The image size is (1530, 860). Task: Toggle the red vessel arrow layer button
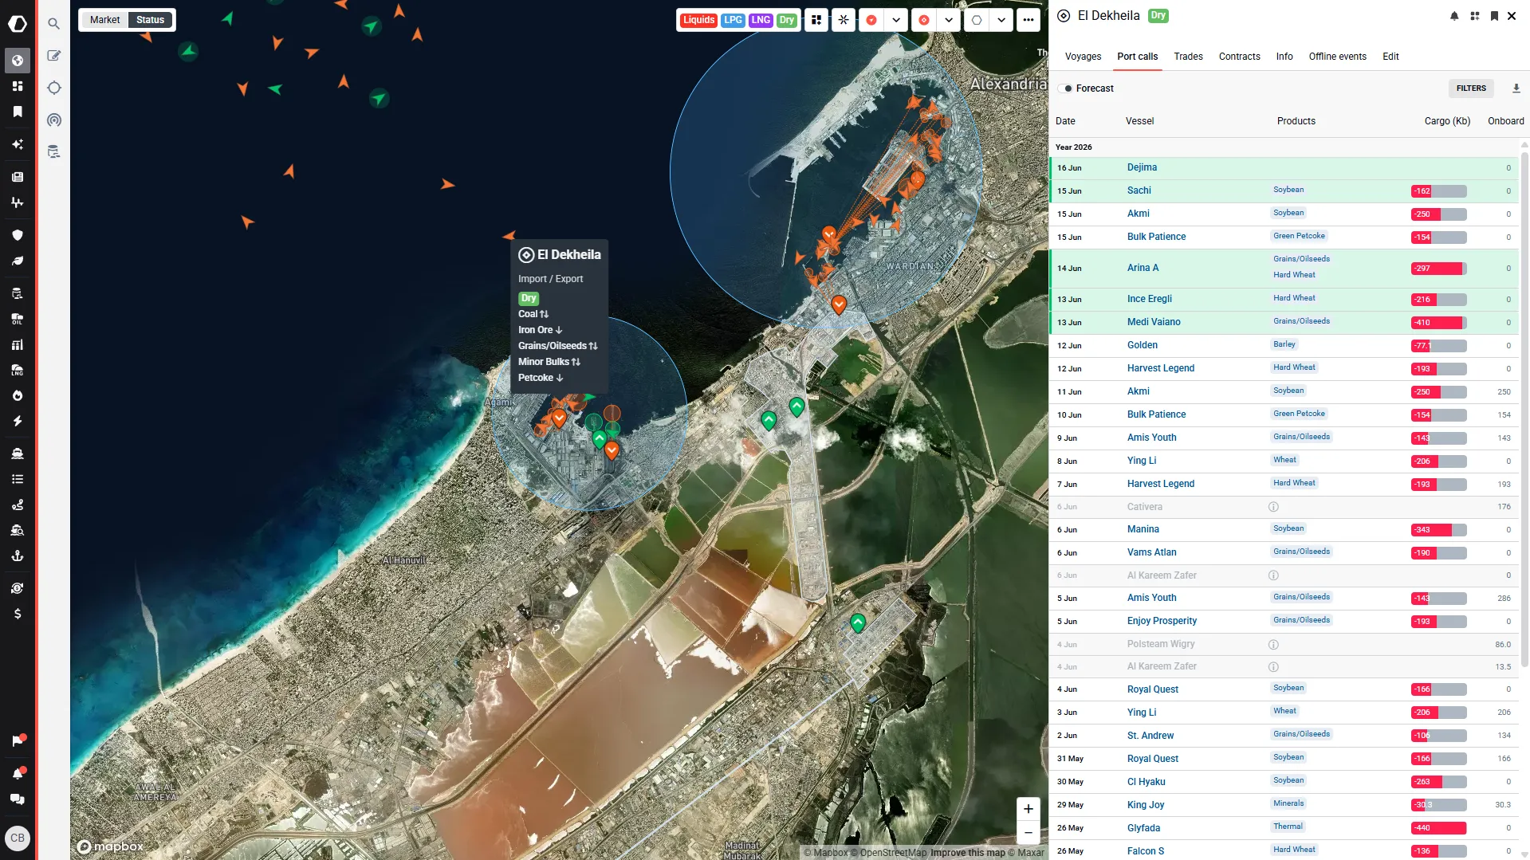click(x=871, y=20)
